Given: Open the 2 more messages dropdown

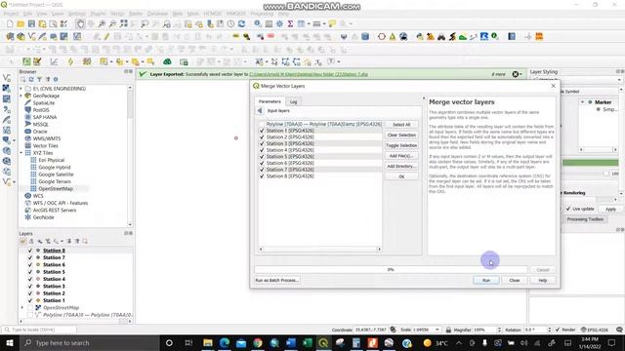Looking at the screenshot, I should 498,74.
